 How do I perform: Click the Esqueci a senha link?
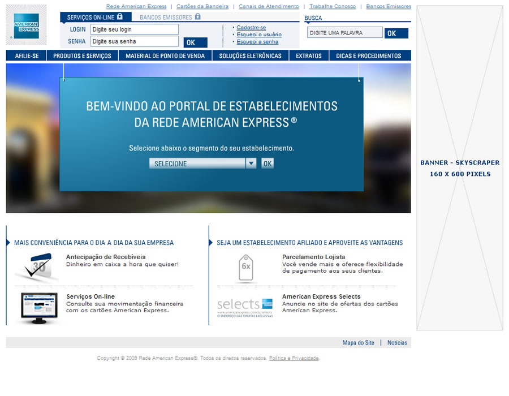tap(257, 41)
